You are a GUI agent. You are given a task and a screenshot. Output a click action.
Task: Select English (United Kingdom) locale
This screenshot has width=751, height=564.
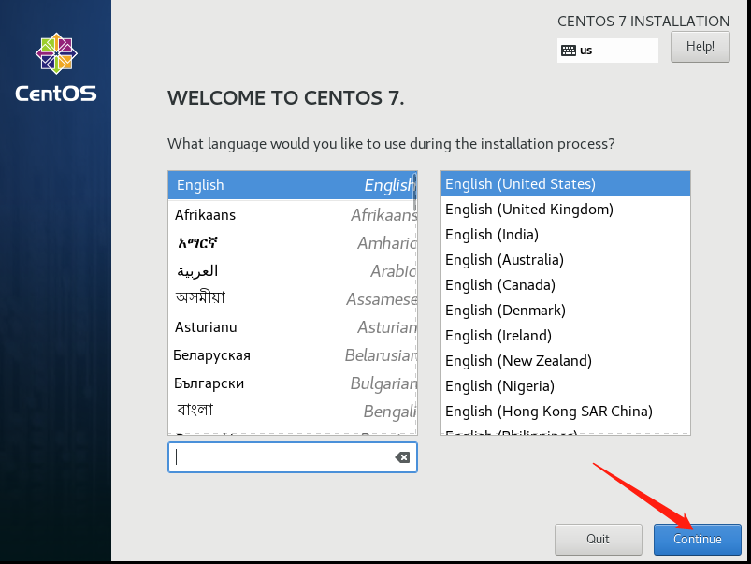[528, 209]
